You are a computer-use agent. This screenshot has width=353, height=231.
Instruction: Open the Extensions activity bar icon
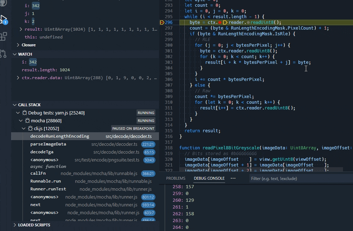coord(3,36)
